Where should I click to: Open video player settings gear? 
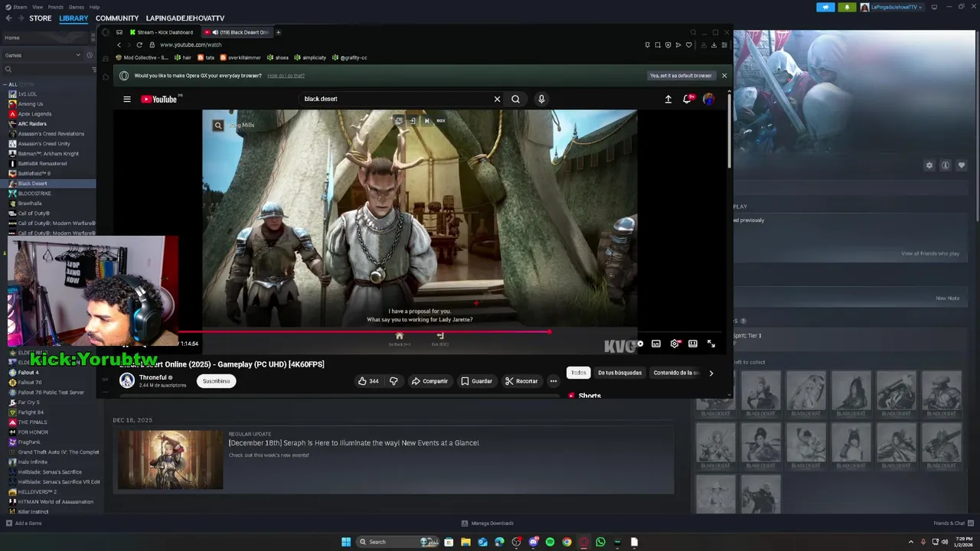[x=675, y=344]
